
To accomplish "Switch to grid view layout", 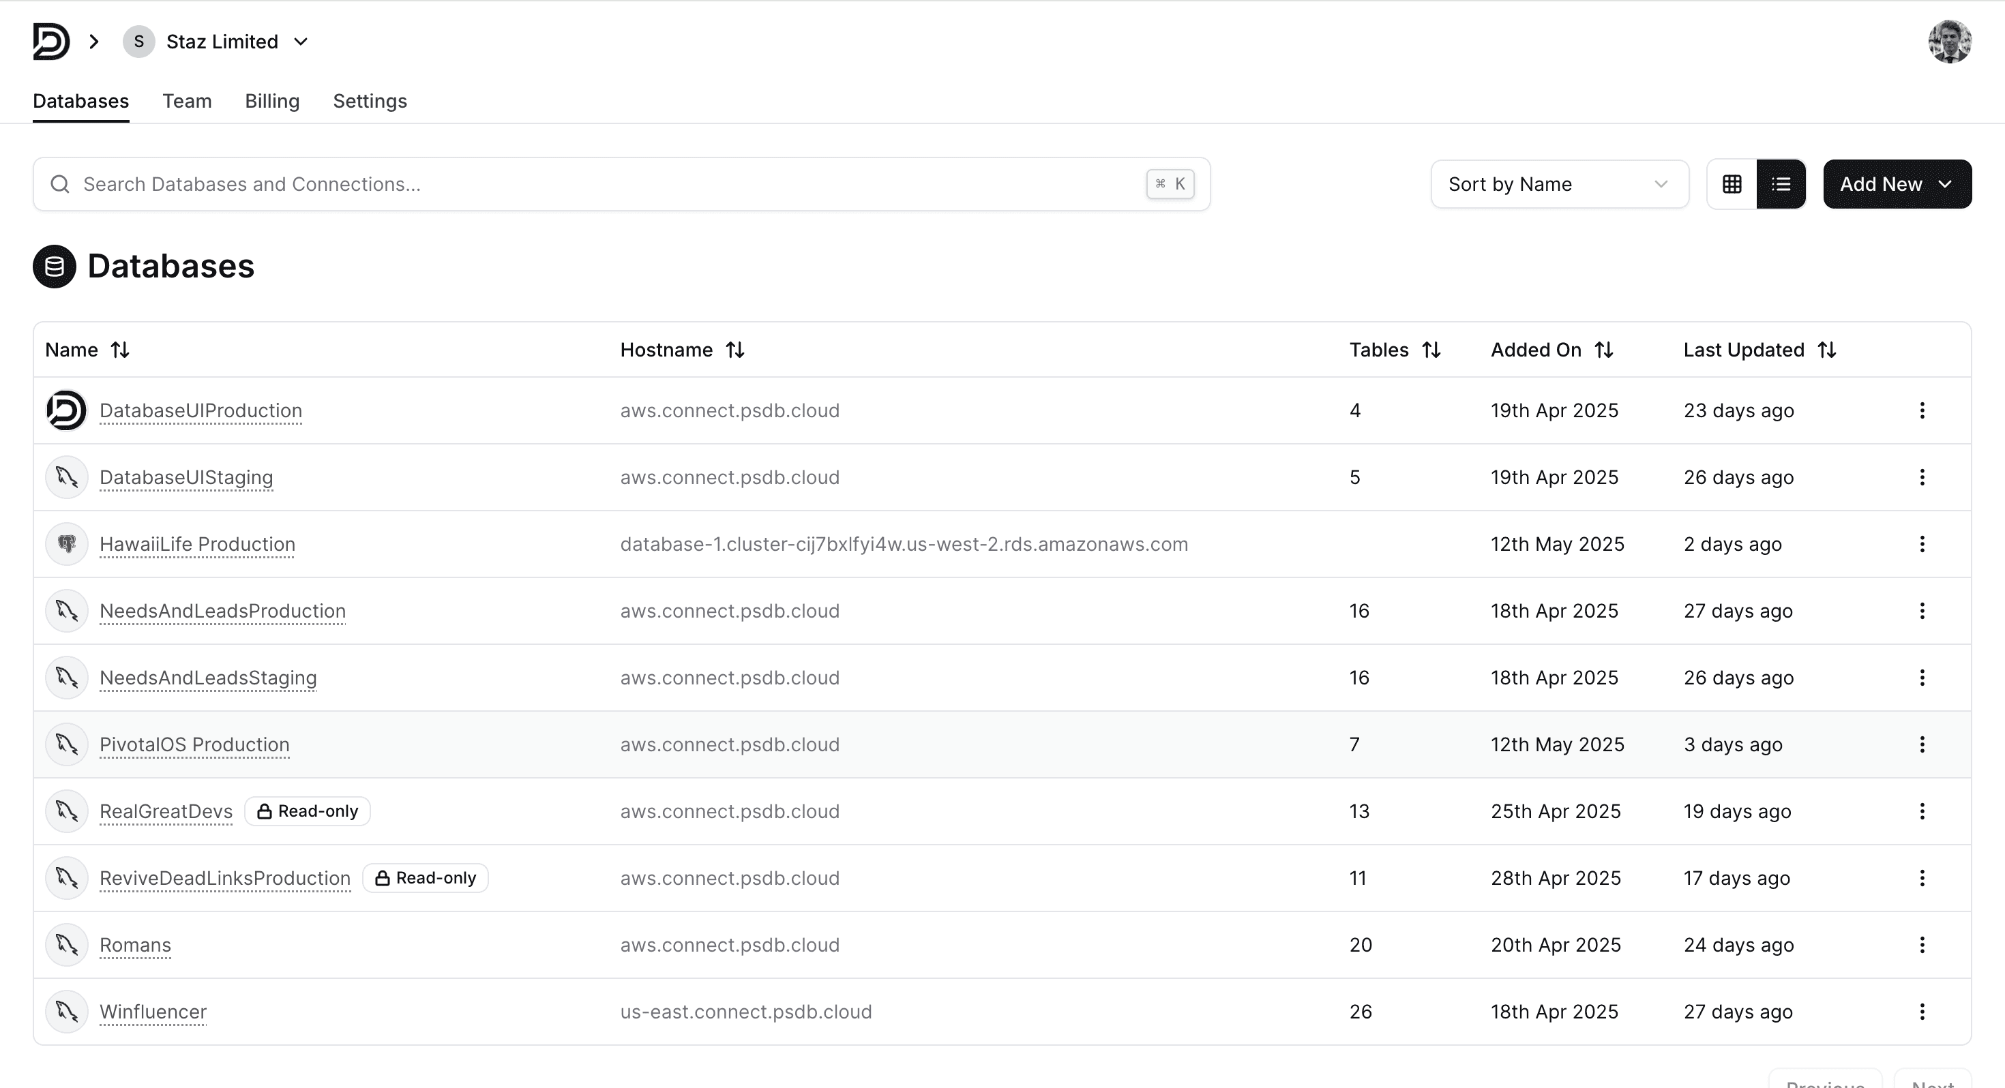I will 1732,185.
